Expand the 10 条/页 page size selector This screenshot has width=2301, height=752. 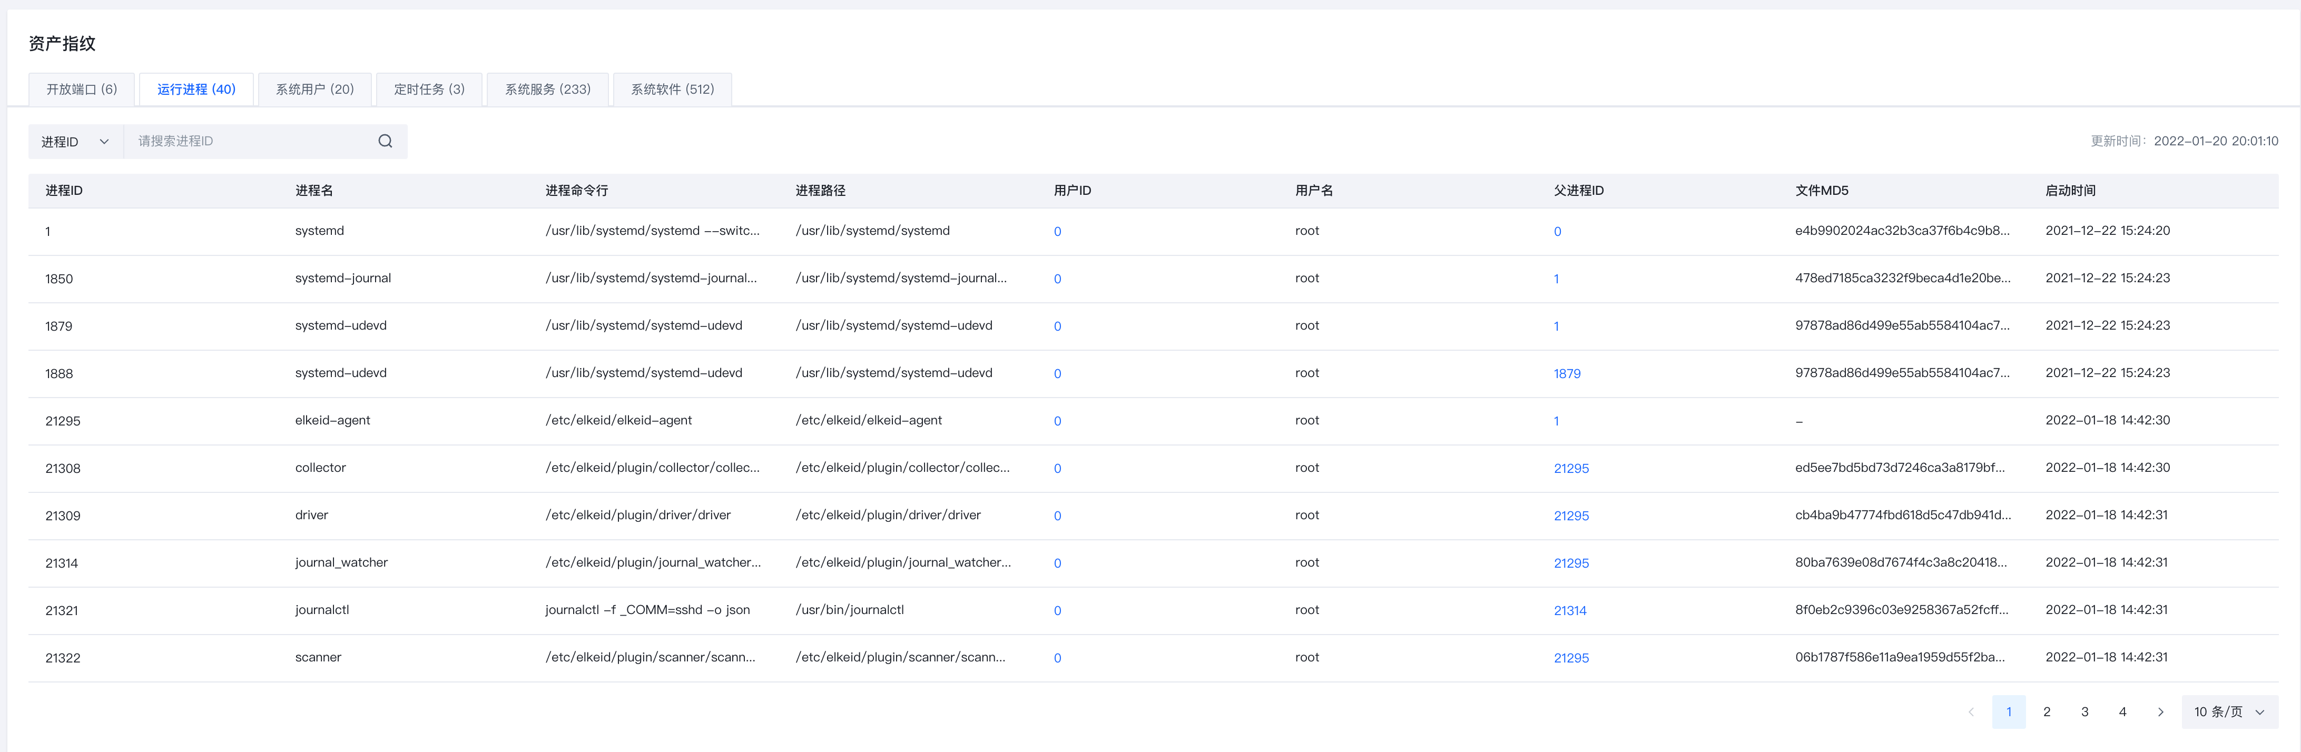tap(2229, 712)
